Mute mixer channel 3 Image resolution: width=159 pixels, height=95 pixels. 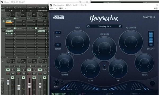34,73
